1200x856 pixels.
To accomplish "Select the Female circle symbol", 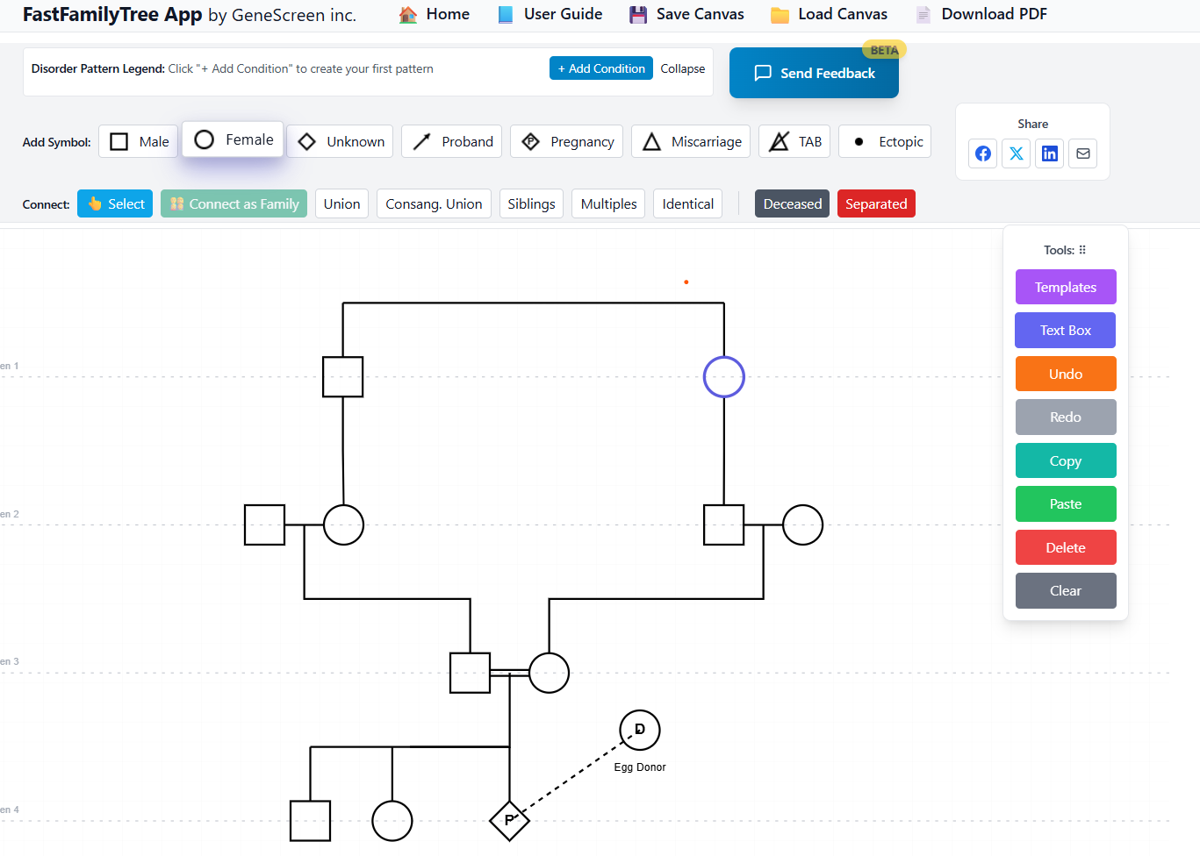I will point(233,139).
